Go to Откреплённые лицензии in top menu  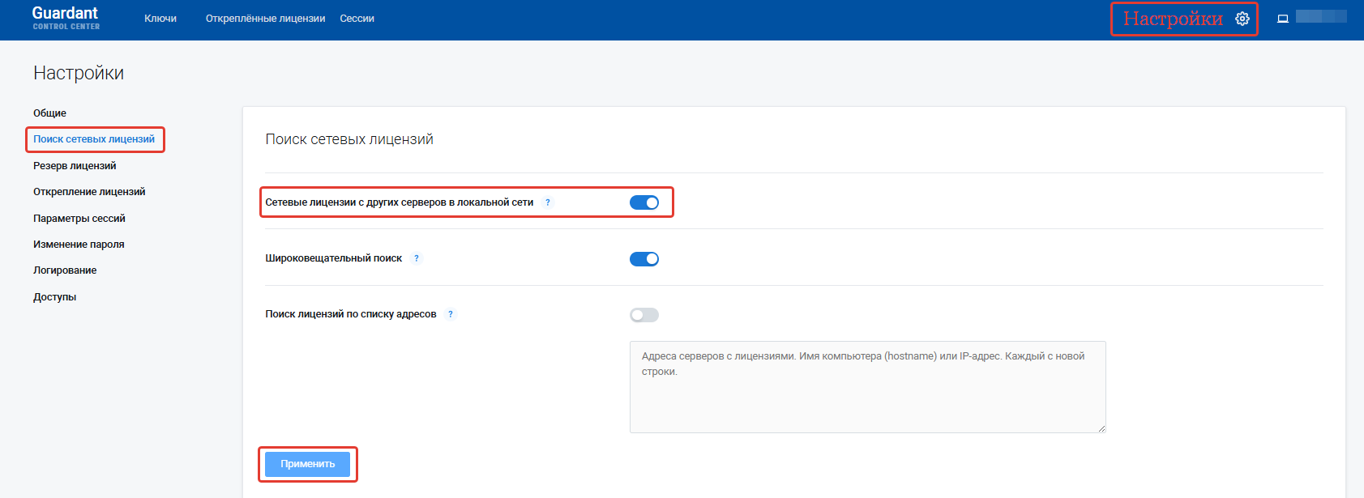click(x=265, y=19)
